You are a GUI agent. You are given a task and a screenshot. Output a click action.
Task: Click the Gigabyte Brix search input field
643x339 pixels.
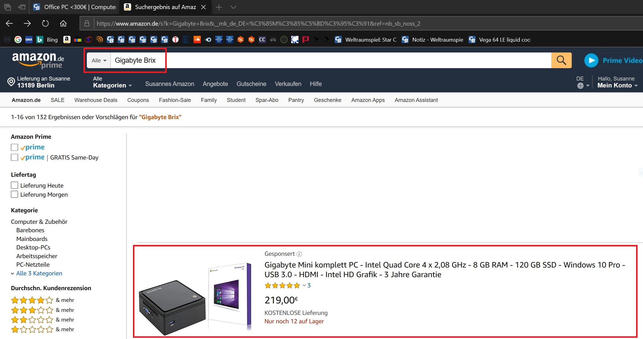point(331,60)
